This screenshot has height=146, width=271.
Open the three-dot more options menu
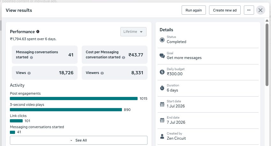click(249, 10)
